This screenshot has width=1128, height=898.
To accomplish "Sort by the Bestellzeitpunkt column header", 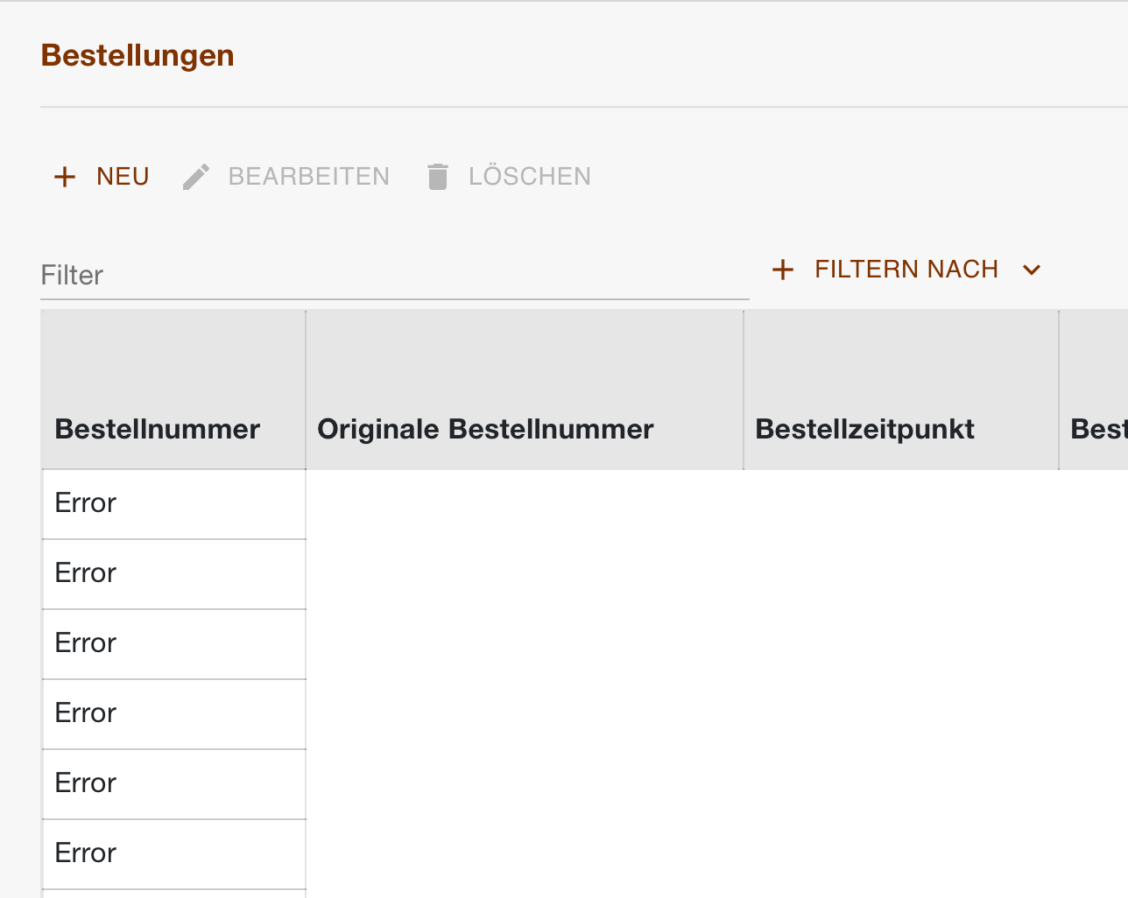I will pyautogui.click(x=864, y=429).
